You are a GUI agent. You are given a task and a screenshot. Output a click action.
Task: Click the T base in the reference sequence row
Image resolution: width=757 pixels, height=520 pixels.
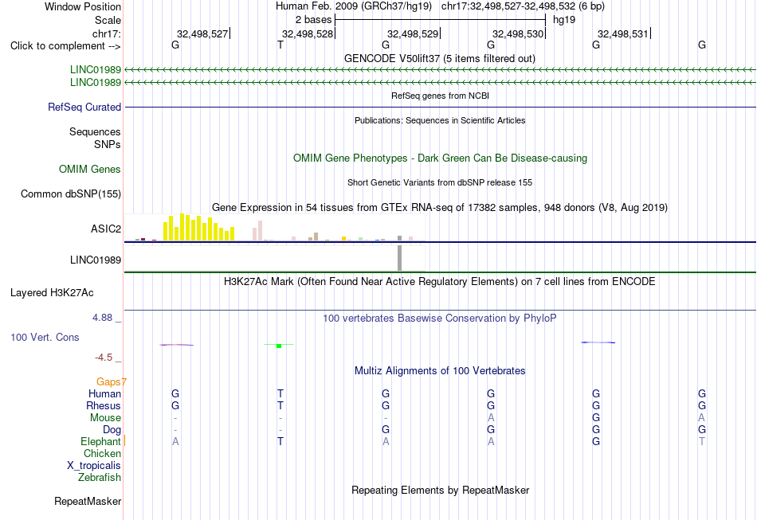pyautogui.click(x=280, y=45)
